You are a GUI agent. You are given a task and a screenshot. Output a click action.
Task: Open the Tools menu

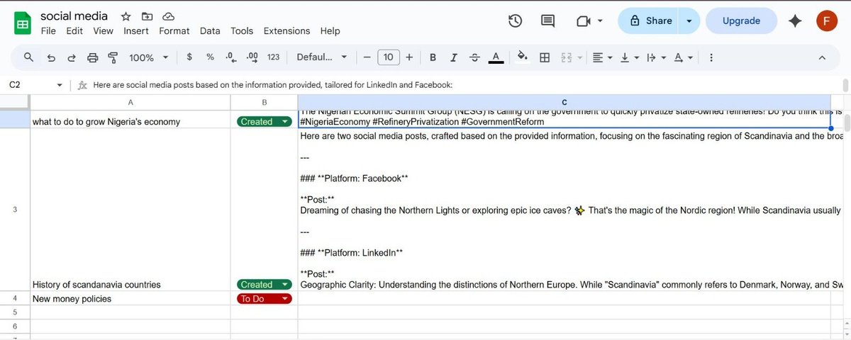pos(242,31)
